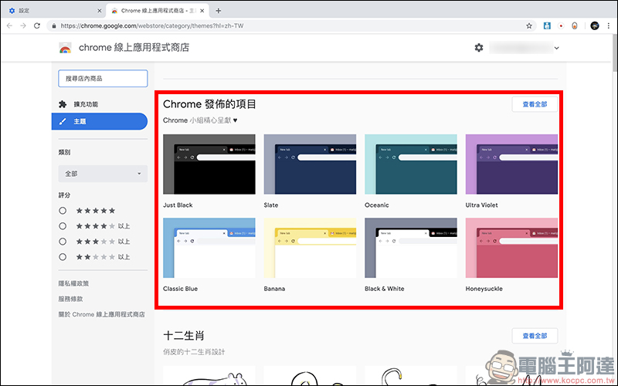Open web store settings gear
The image size is (618, 386).
[479, 48]
